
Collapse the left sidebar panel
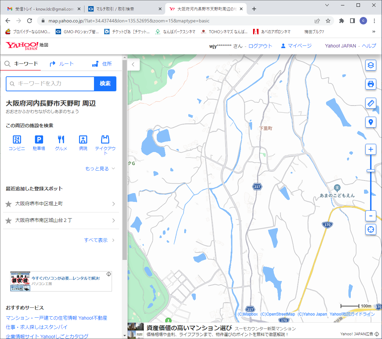[x=133, y=64]
